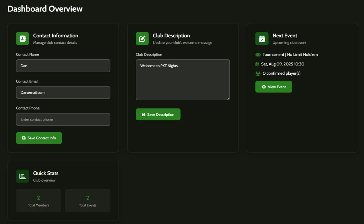Select the Total Members stat tile
Viewport: 364px width, 224px height.
point(38,201)
